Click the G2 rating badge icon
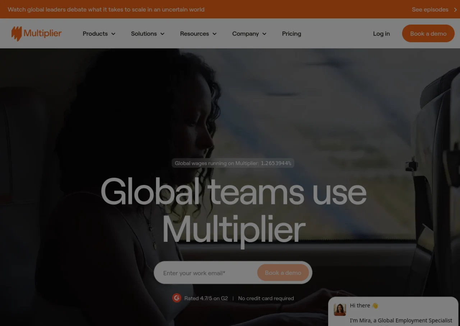Screen dimensions: 460x326 pos(176,298)
